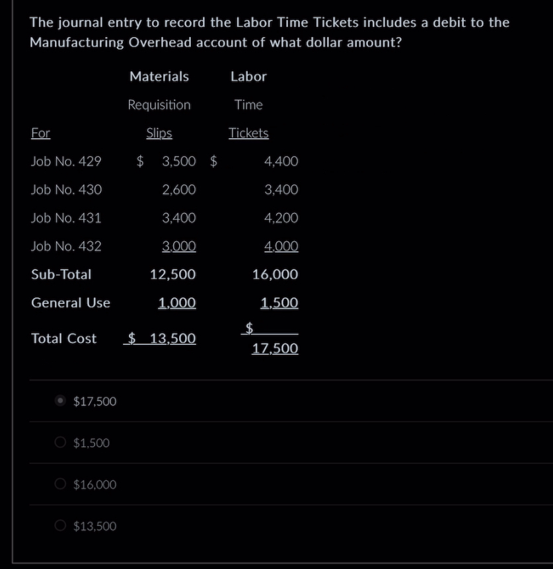Click the General Use row heading
553x569 pixels.
[x=70, y=303]
